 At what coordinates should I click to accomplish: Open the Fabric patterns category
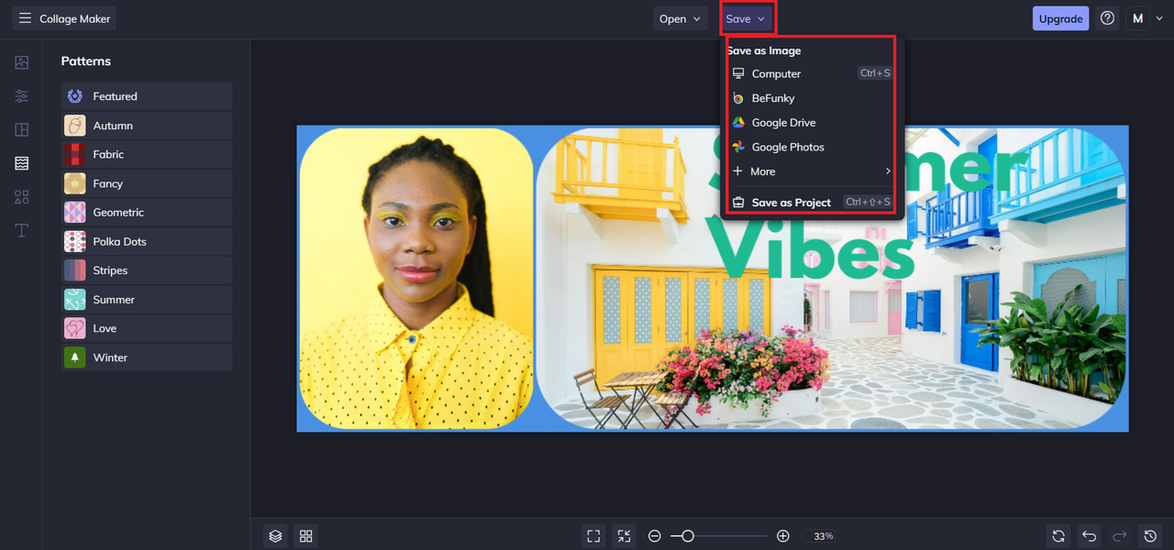tap(147, 154)
